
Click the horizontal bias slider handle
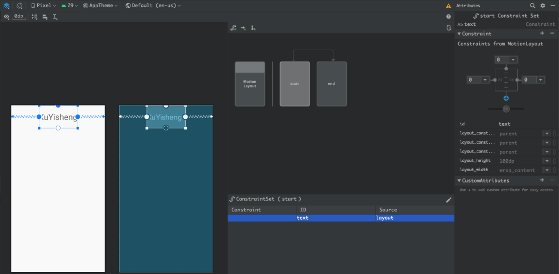click(506, 109)
